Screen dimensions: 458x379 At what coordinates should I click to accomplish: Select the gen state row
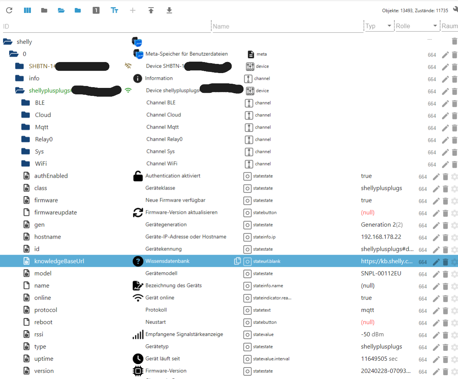point(229,225)
